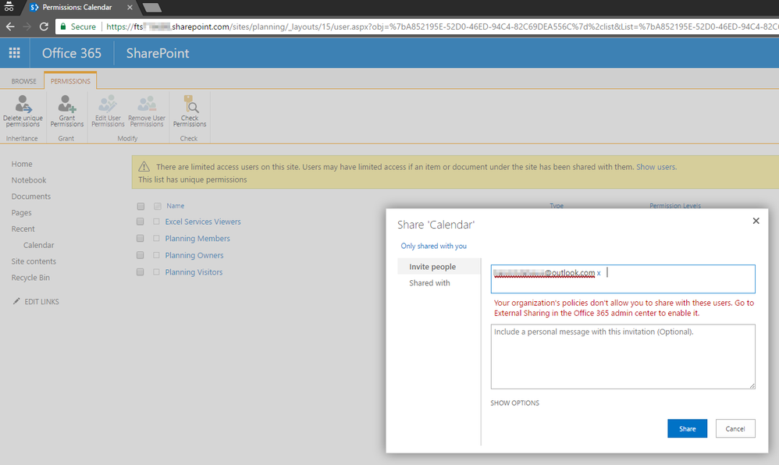Open Documents in left navigation
779x465 pixels.
[x=30, y=197]
